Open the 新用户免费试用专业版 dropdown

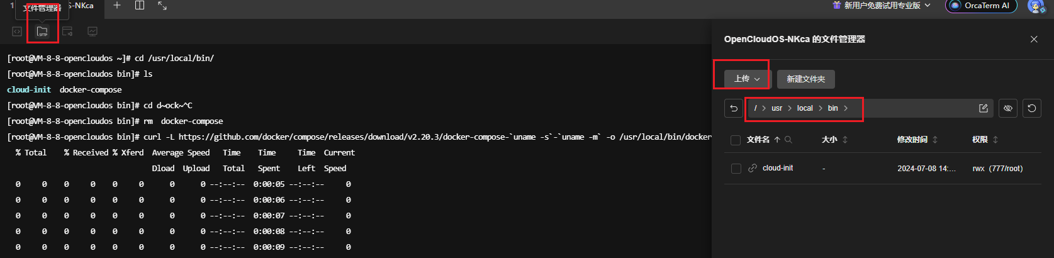(x=882, y=6)
